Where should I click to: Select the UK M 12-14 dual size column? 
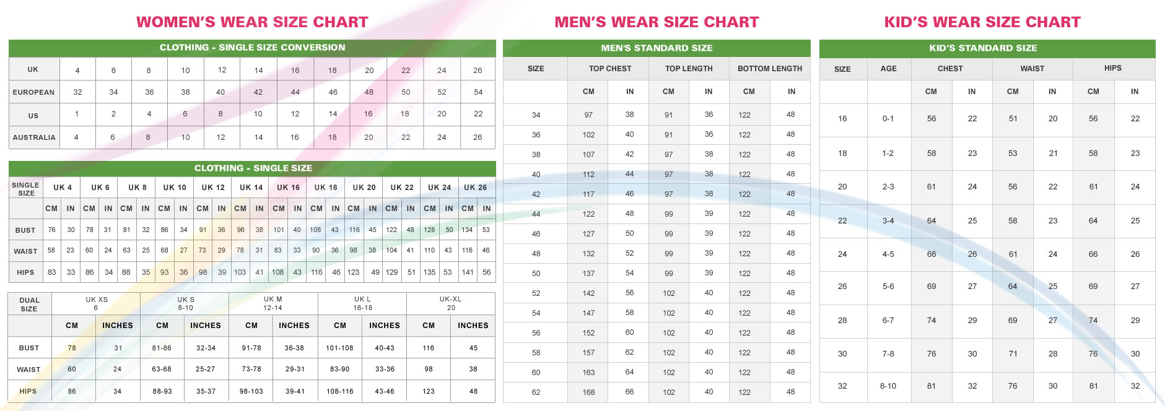click(273, 303)
